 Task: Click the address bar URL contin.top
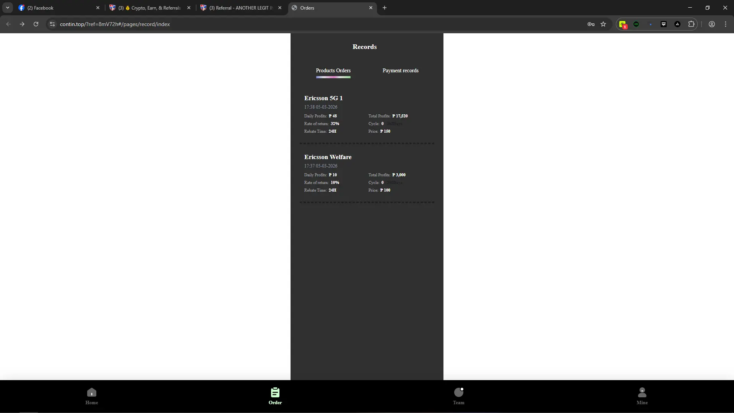(115, 24)
